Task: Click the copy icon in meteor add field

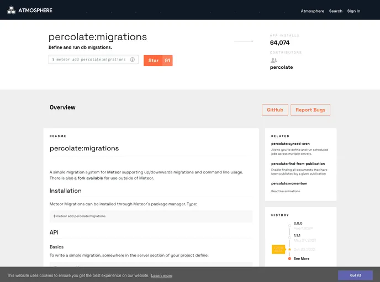Action: click(133, 59)
